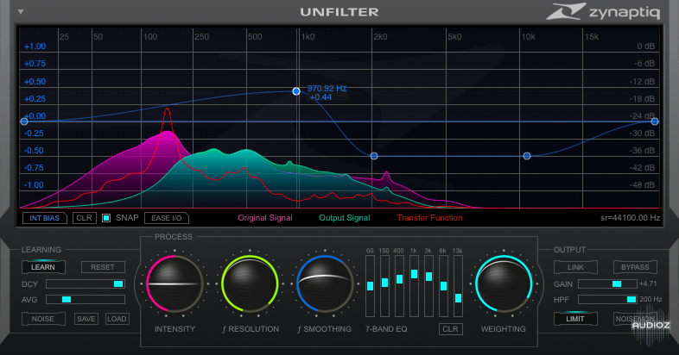Select the curve breakpoint at 970.92 Hz
This screenshot has width=679, height=355.
point(296,91)
